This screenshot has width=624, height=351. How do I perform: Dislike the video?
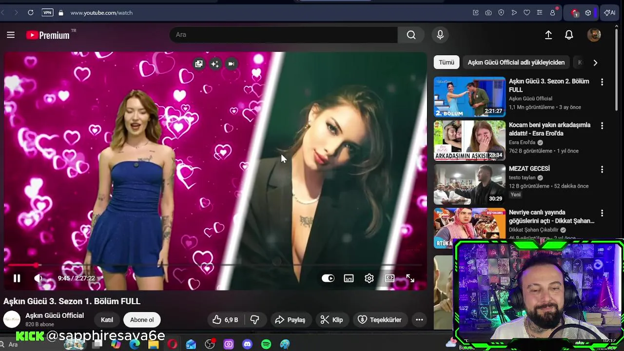[254, 320]
